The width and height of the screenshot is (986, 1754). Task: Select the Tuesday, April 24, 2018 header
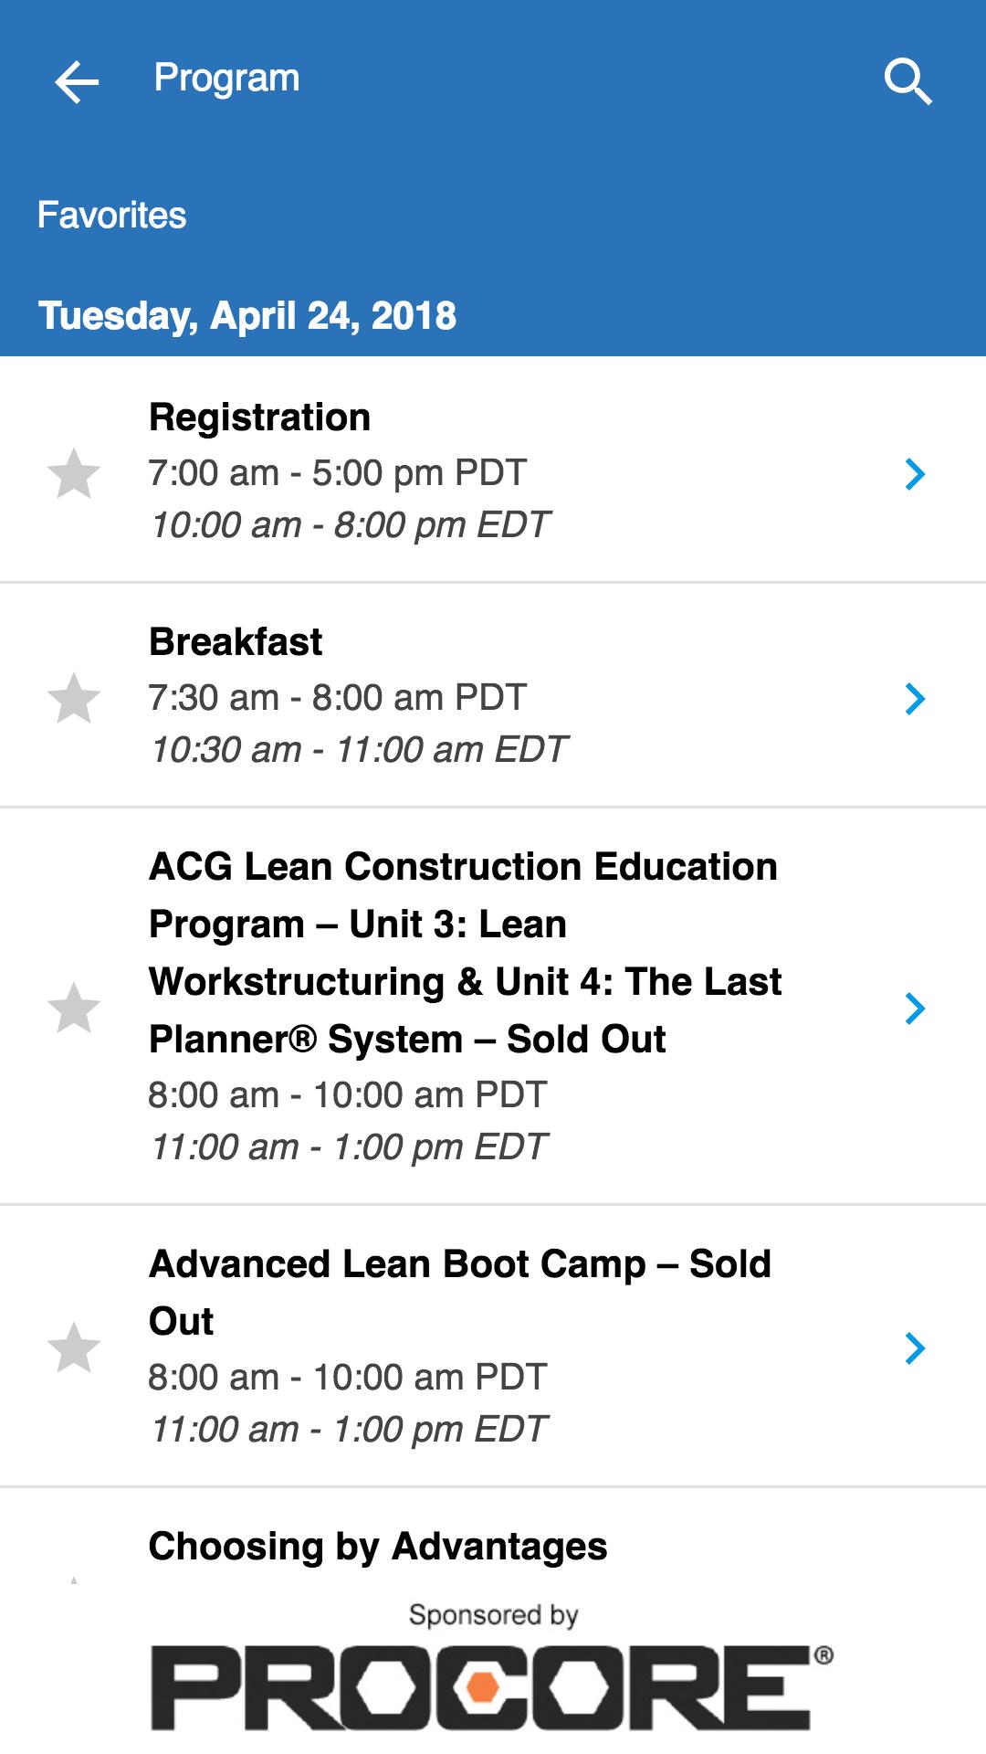coord(246,316)
